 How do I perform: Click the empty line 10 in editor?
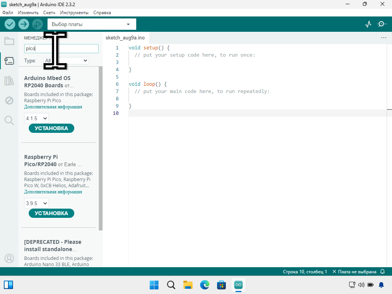point(258,113)
